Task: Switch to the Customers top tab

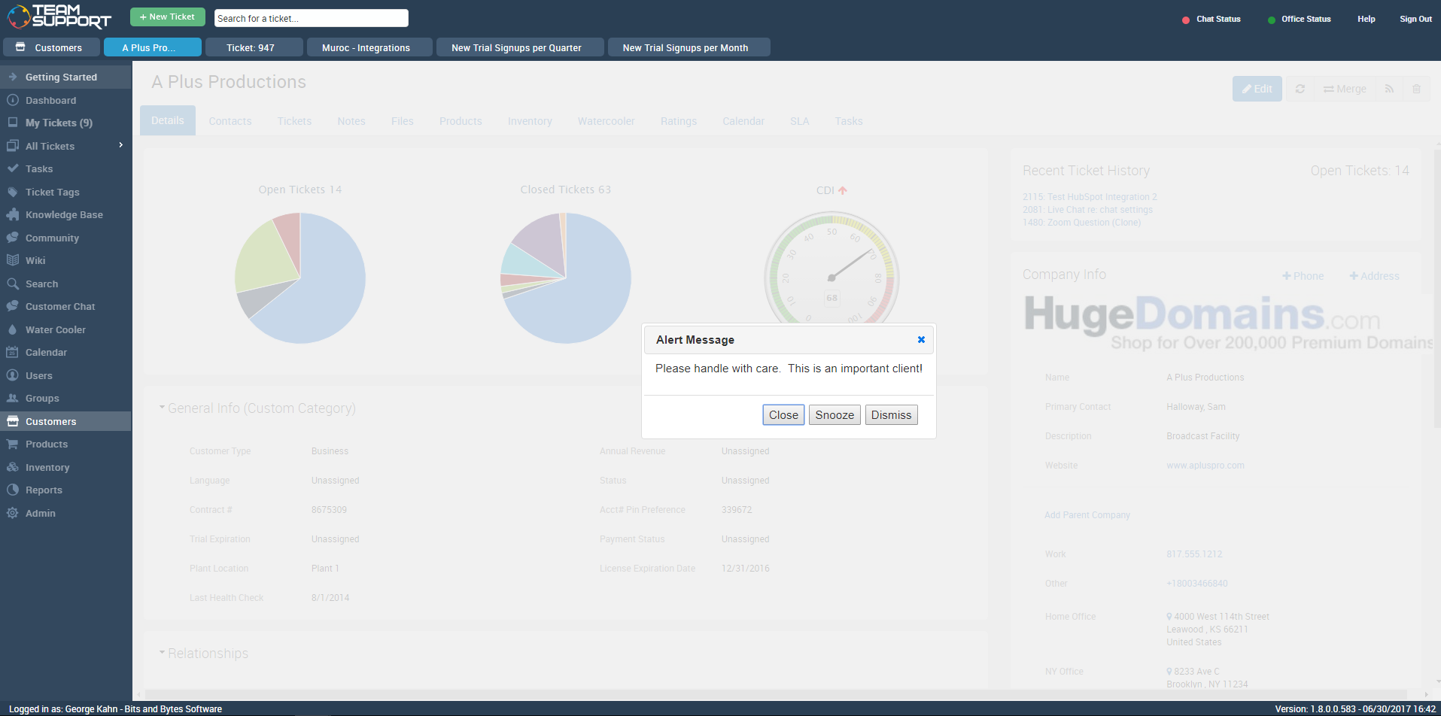Action: [52, 47]
